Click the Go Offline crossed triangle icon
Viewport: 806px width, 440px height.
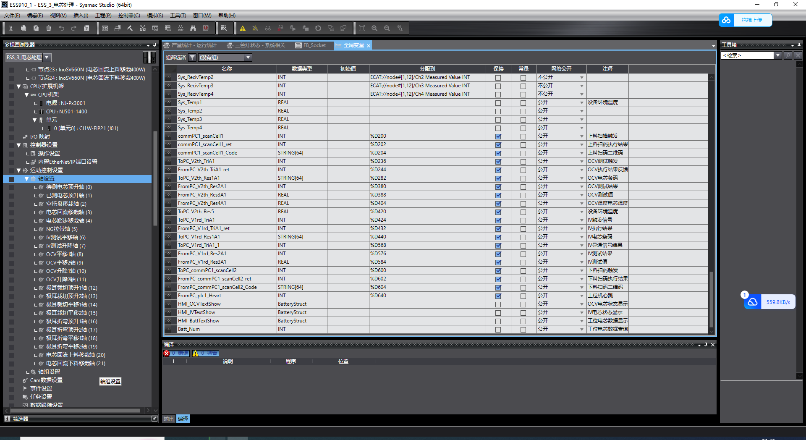point(255,28)
